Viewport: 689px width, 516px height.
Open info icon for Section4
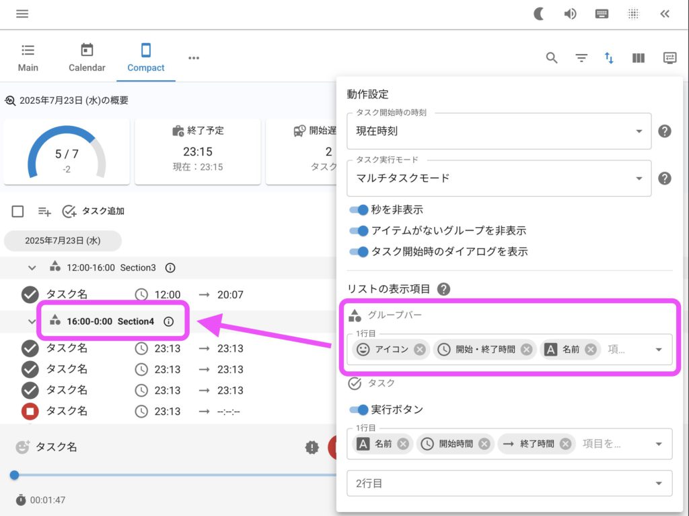[x=169, y=321]
